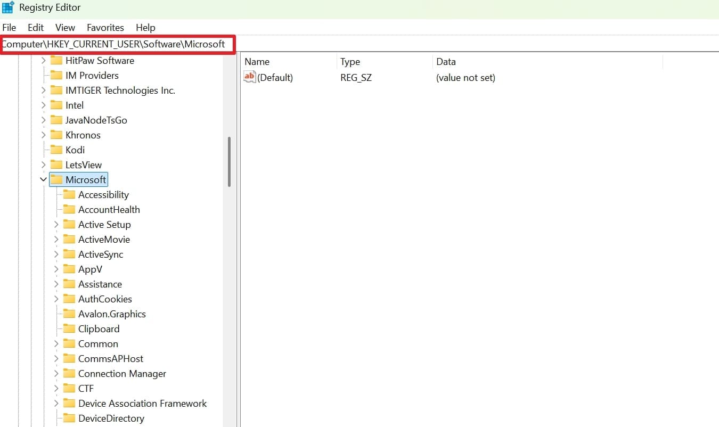Click the HitPaw Software folder icon

pyautogui.click(x=56, y=60)
